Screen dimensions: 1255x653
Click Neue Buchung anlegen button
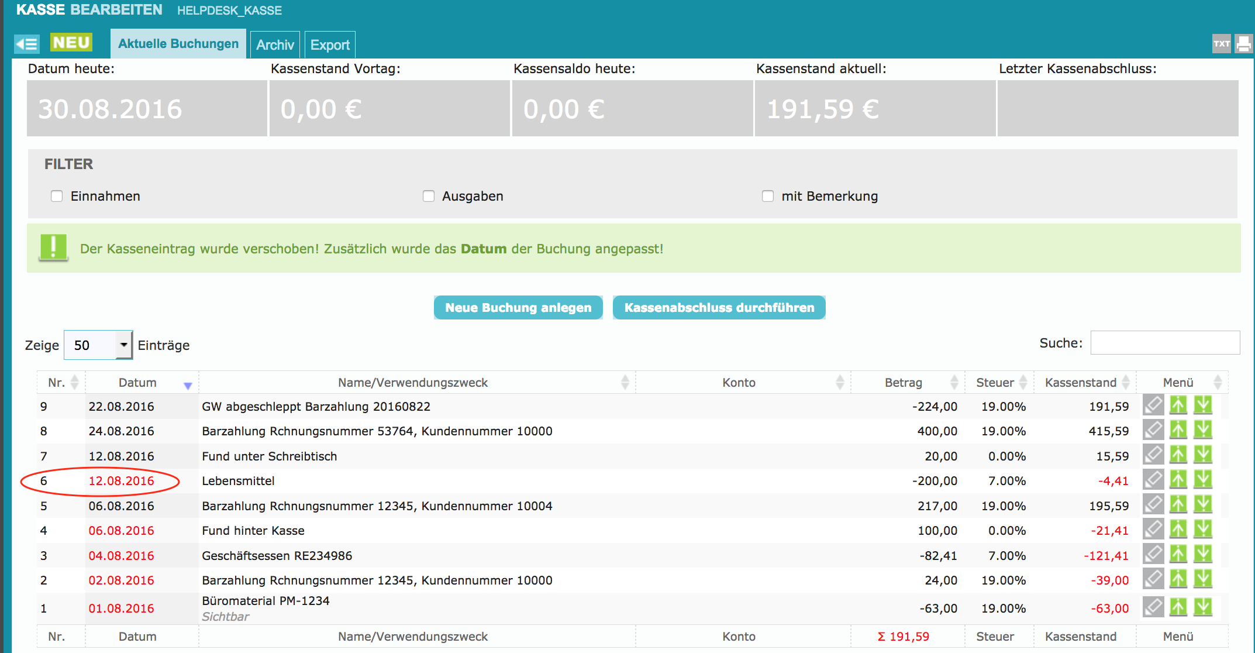click(x=518, y=308)
